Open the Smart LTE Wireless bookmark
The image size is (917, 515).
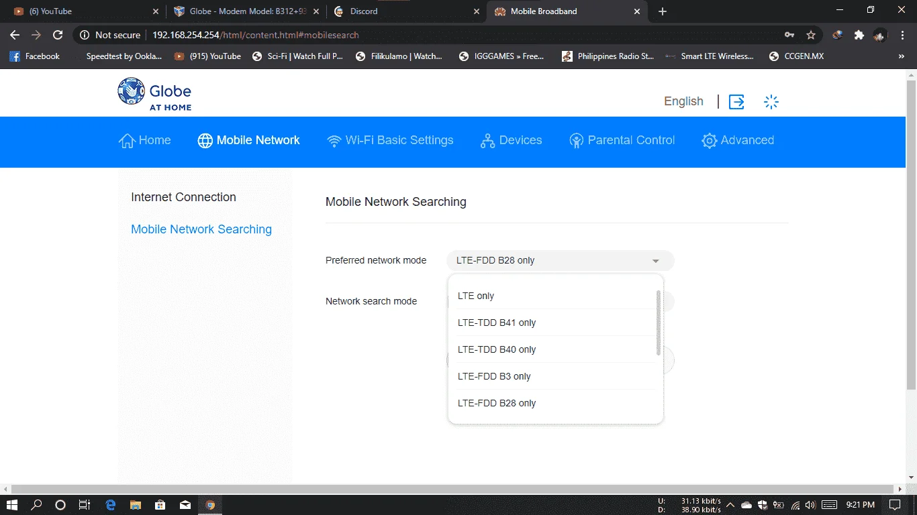click(x=709, y=56)
